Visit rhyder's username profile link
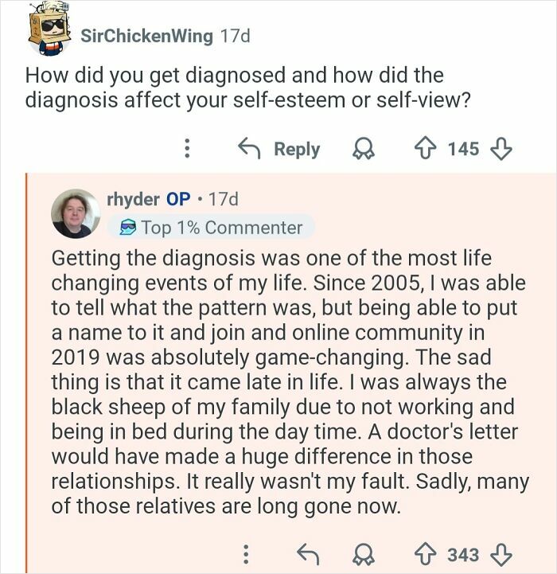The image size is (557, 574). [133, 199]
